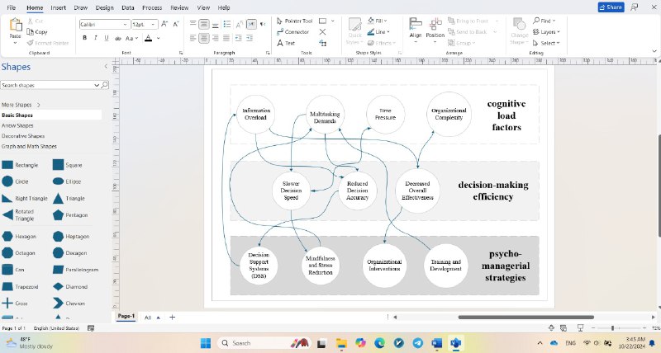This screenshot has height=353, width=661.
Task: Decrease paragraph indent
Action: tap(238, 38)
